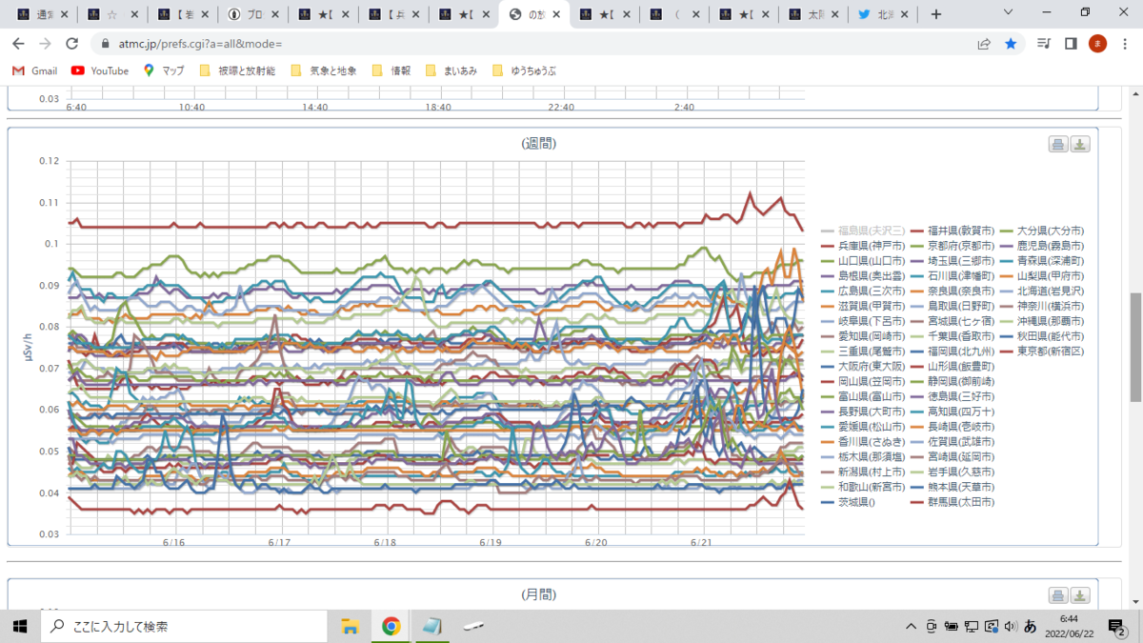This screenshot has height=643, width=1143.
Task: Open the 気象と地象 bookmark folder
Action: 324,70
